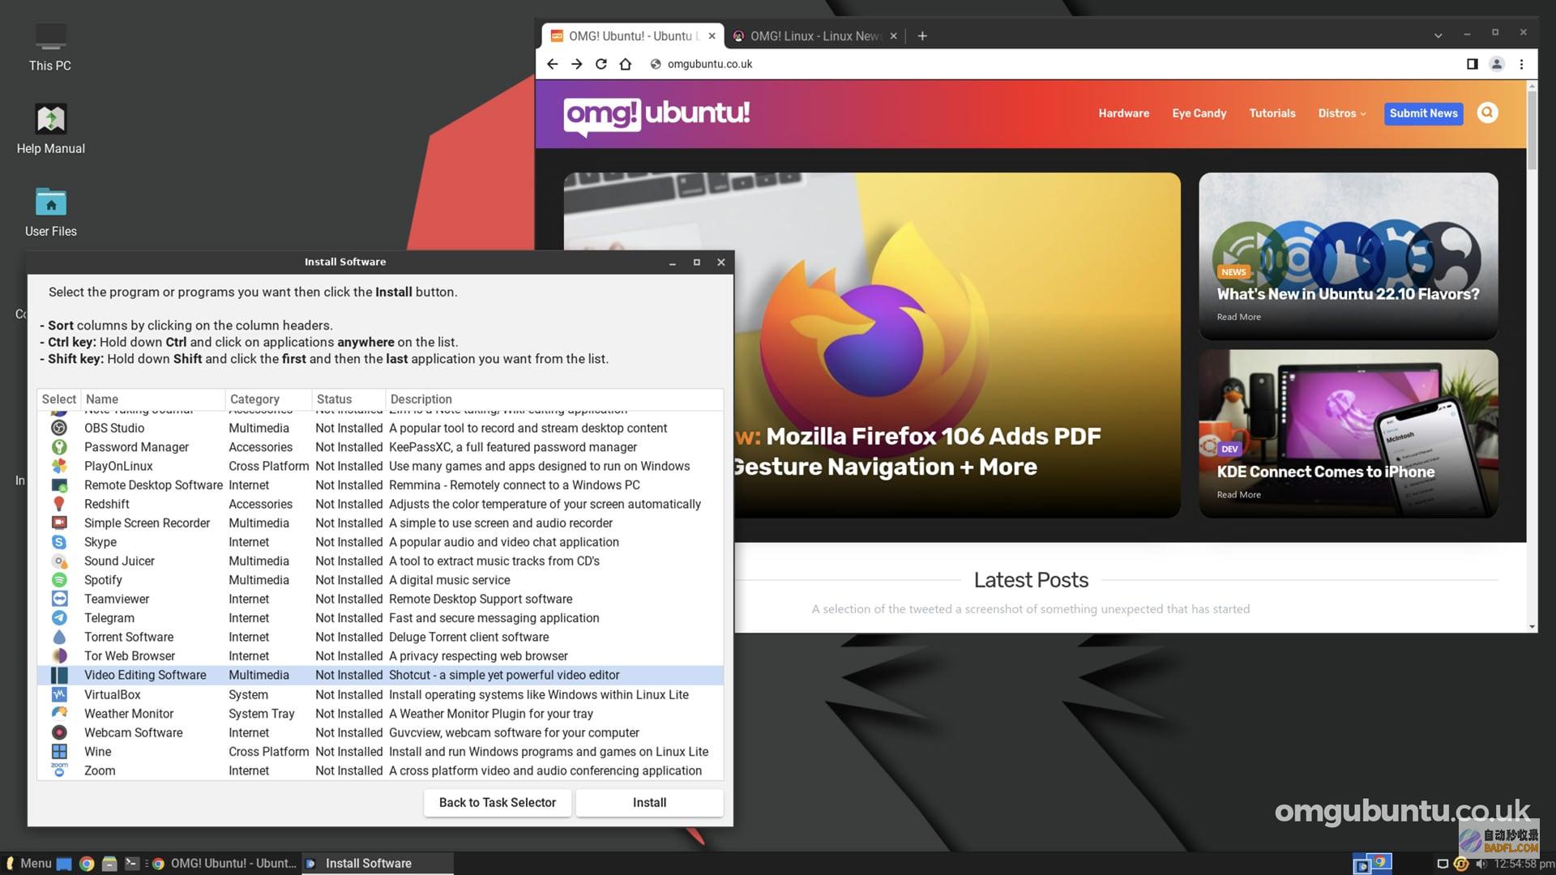Select the Video Editing Software row
This screenshot has height=875, width=1556.
[x=380, y=675]
